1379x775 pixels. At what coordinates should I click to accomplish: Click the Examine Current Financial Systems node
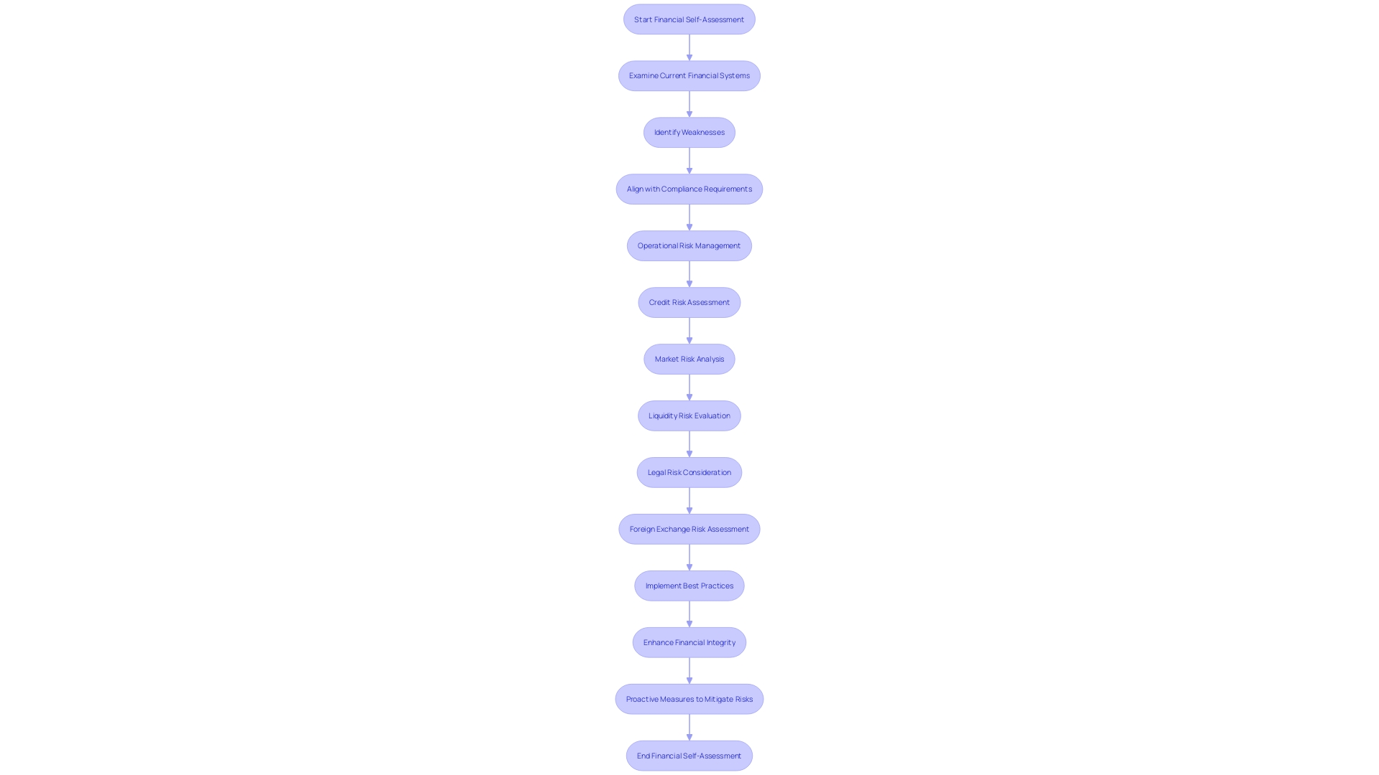(x=689, y=75)
